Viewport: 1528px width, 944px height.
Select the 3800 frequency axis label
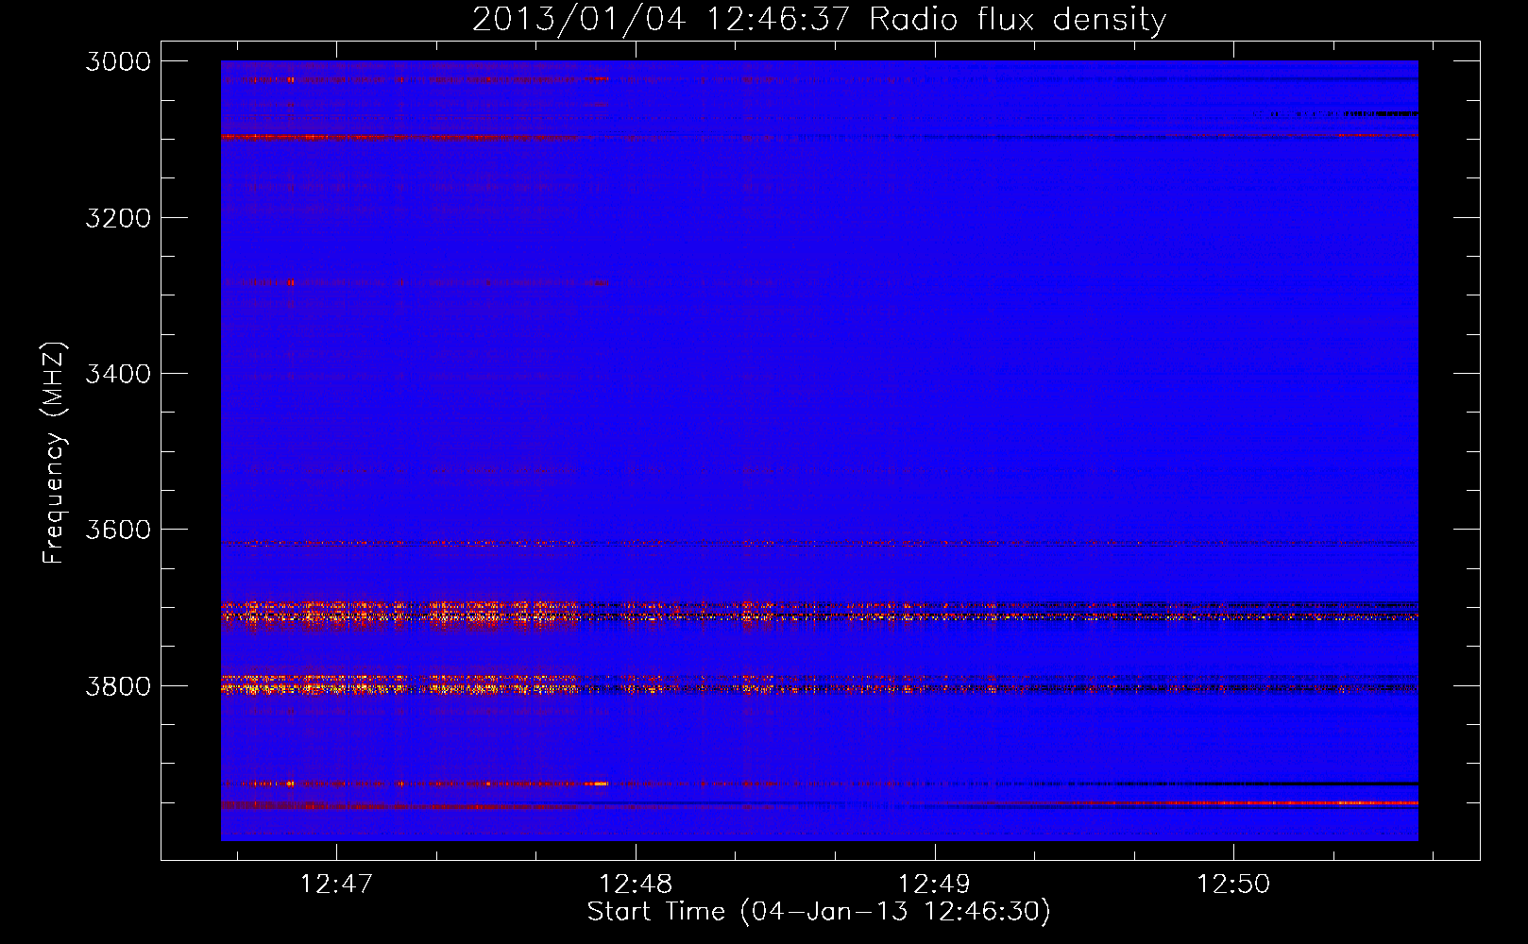(x=118, y=686)
